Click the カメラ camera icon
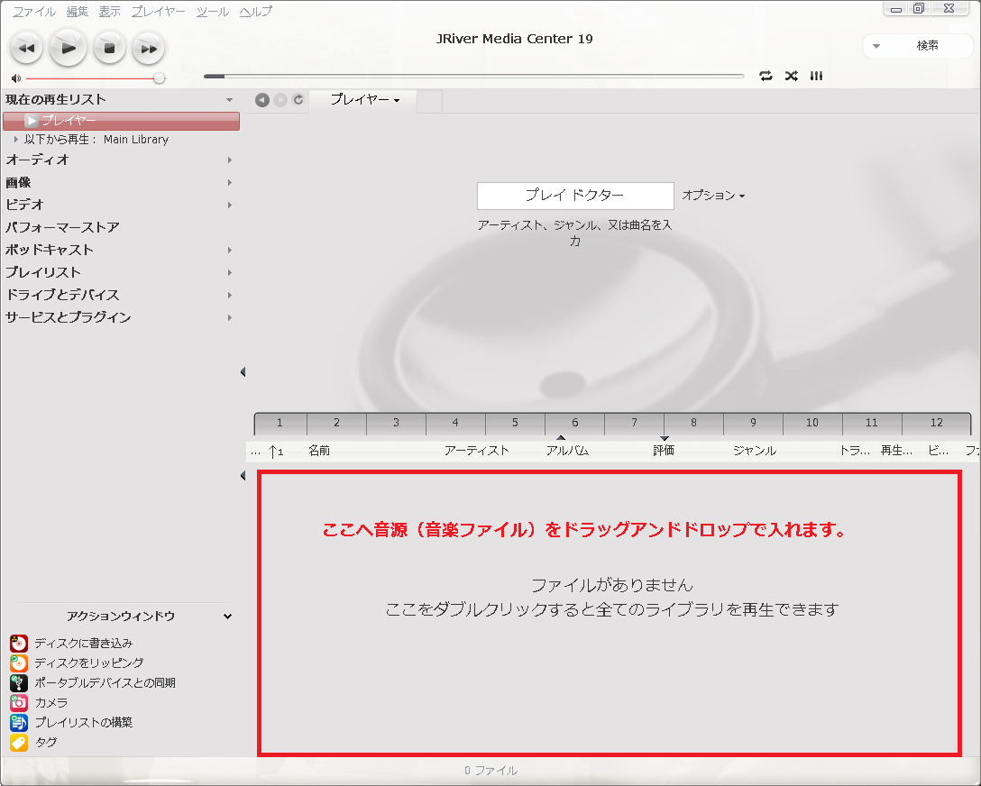This screenshot has height=786, width=981. [x=19, y=702]
